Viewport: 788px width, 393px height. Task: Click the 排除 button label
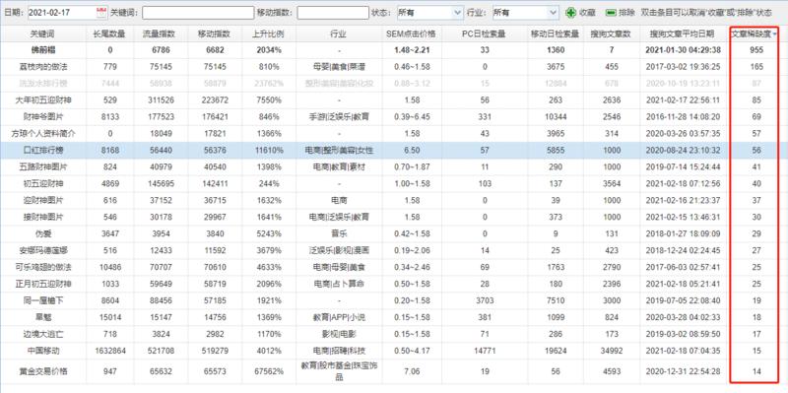point(627,13)
